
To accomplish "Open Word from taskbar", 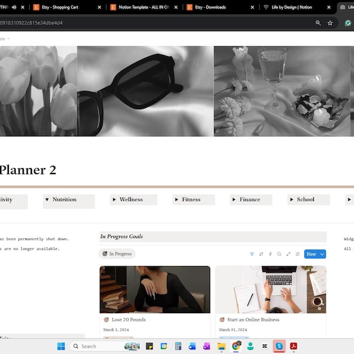I will (192, 346).
